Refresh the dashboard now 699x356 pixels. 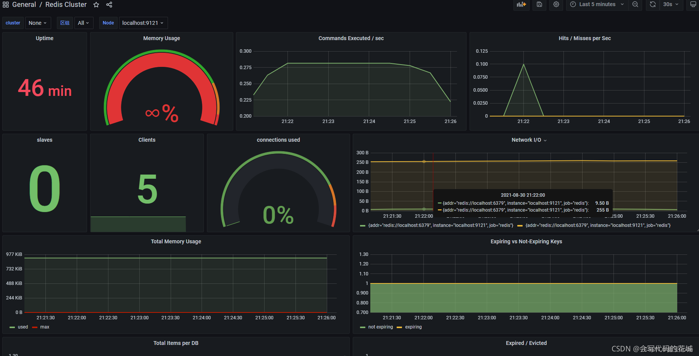coord(653,5)
